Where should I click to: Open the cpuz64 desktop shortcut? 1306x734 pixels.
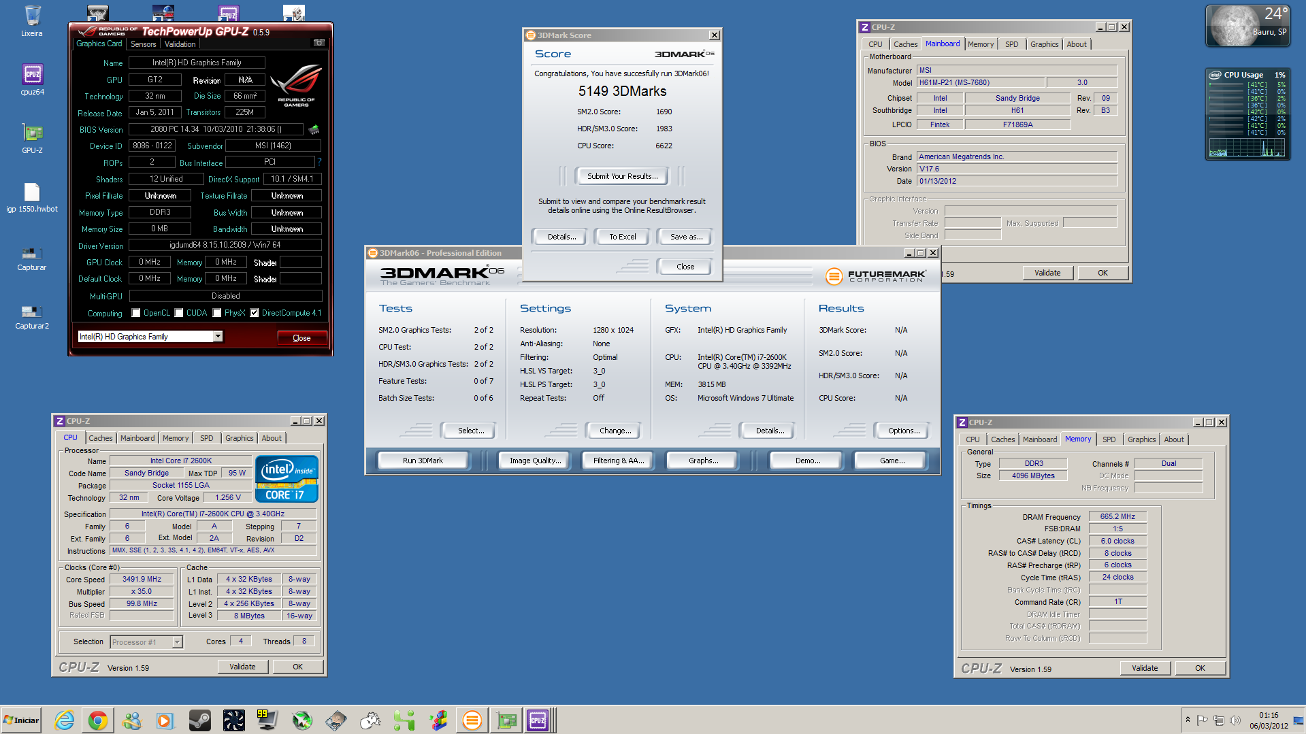tap(32, 80)
